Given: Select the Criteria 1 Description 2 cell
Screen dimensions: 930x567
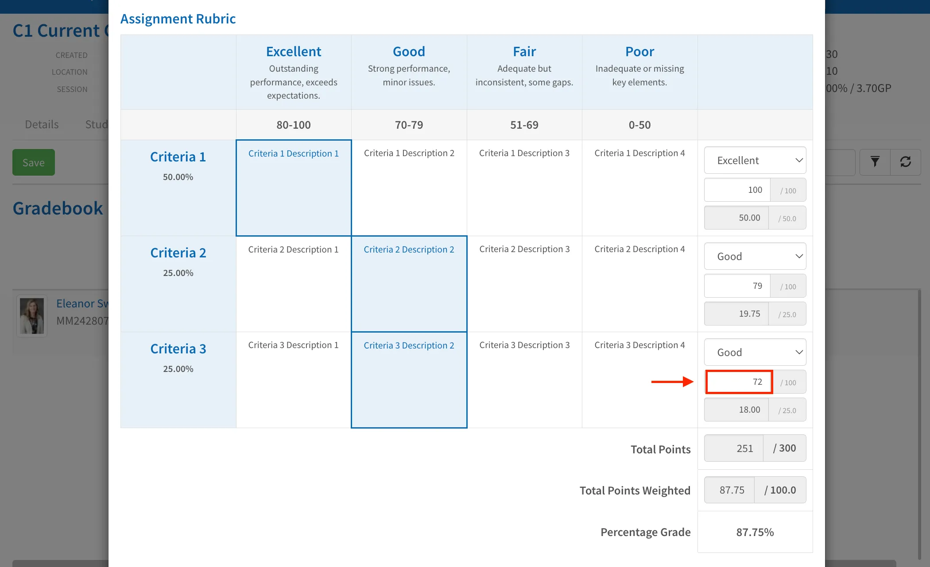Looking at the screenshot, I should (x=409, y=188).
